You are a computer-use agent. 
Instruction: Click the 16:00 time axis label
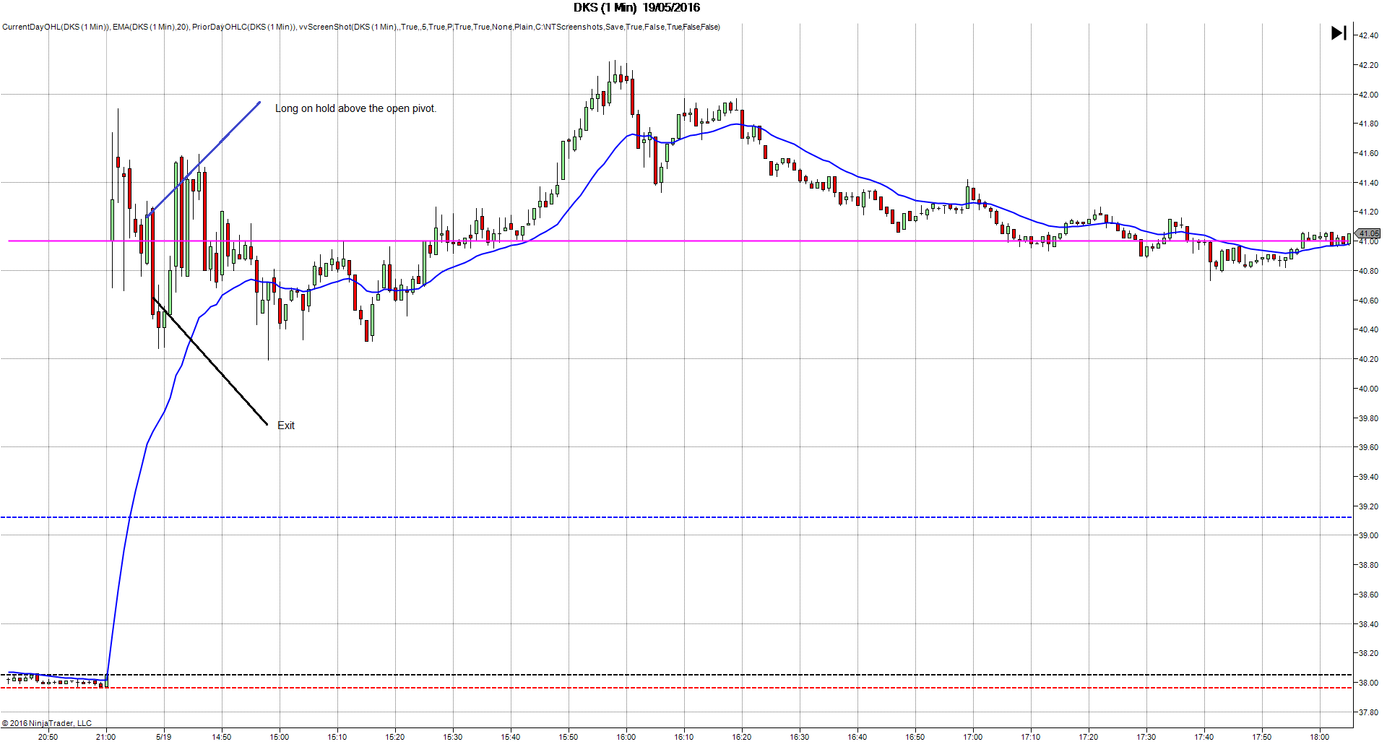coord(626,737)
